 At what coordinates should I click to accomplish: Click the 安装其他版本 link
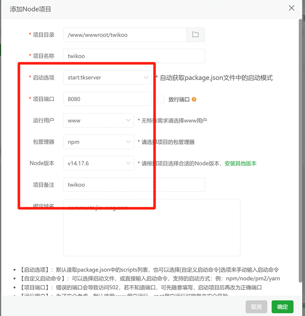(x=241, y=163)
